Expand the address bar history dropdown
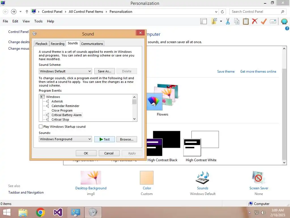 [x=216, y=12]
